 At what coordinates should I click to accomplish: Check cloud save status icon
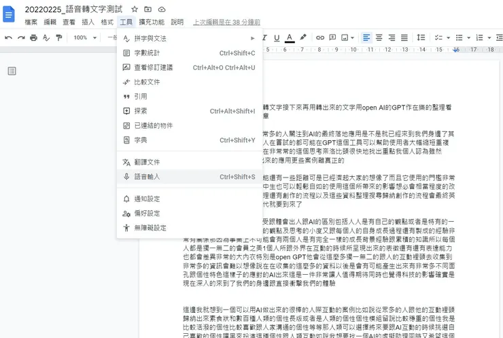[162, 10]
